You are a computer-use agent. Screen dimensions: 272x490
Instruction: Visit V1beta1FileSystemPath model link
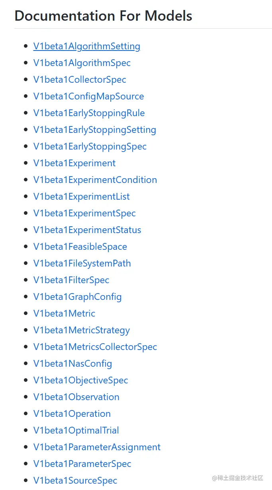[x=82, y=264]
